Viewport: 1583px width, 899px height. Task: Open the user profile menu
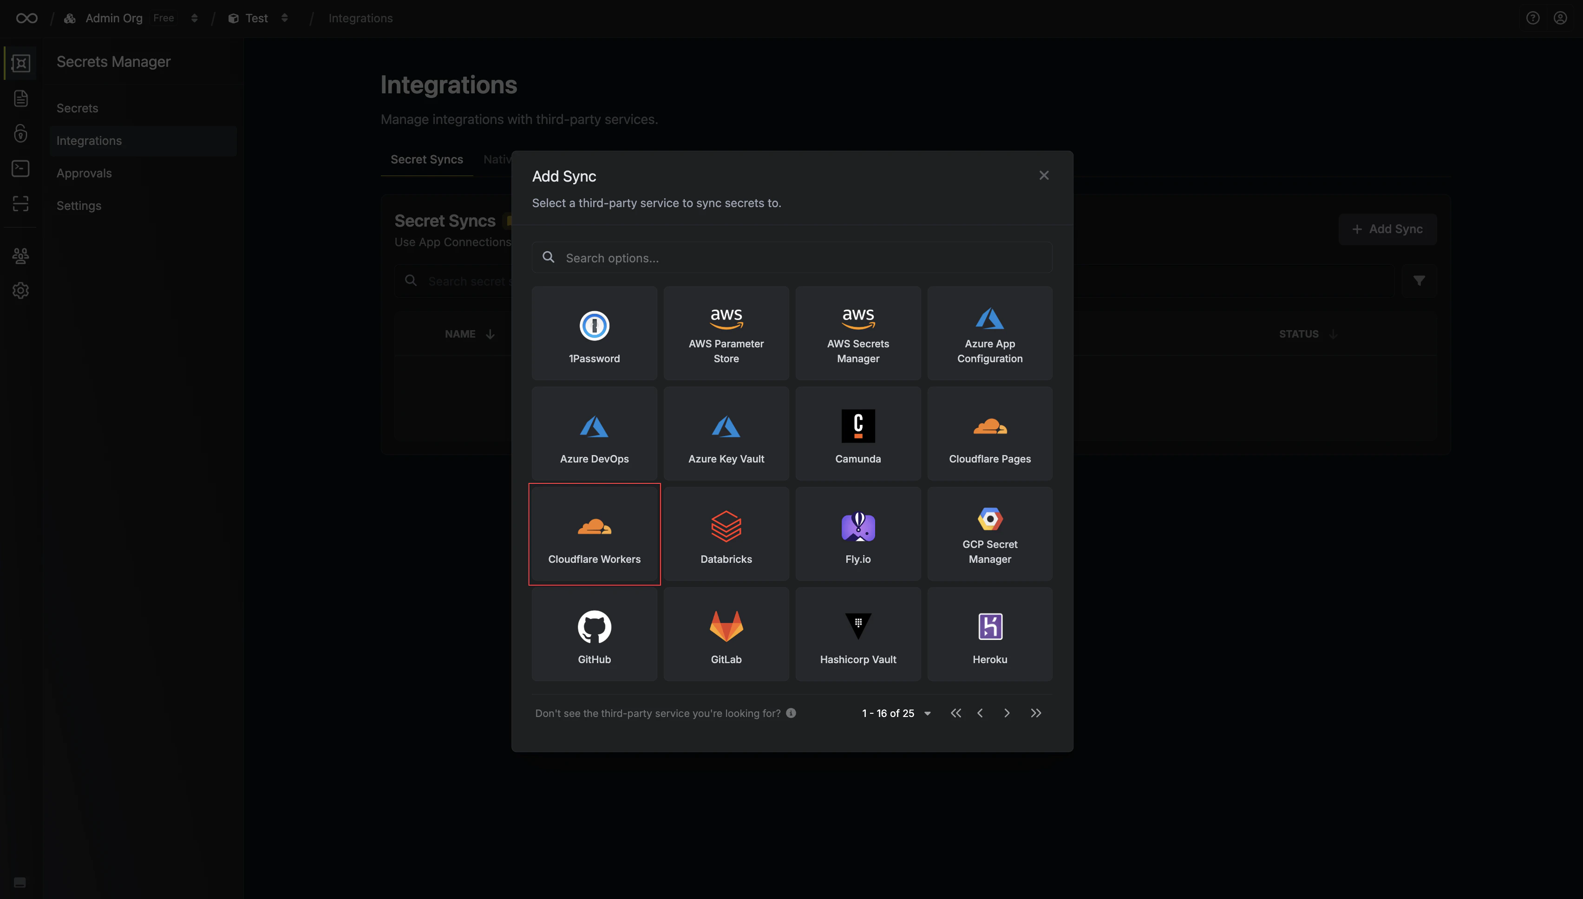(1560, 18)
